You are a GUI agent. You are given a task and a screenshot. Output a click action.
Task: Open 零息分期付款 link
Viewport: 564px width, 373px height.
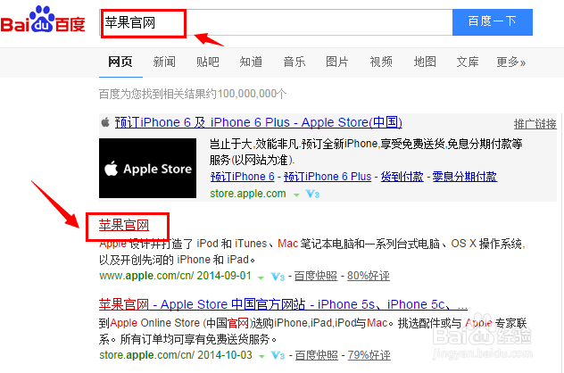click(x=465, y=177)
